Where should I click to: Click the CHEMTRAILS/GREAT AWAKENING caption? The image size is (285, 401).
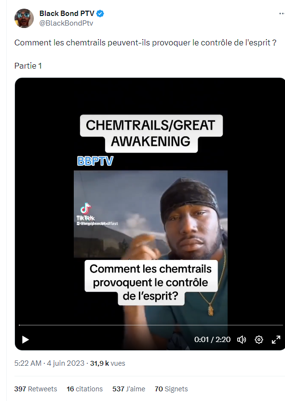click(x=151, y=133)
